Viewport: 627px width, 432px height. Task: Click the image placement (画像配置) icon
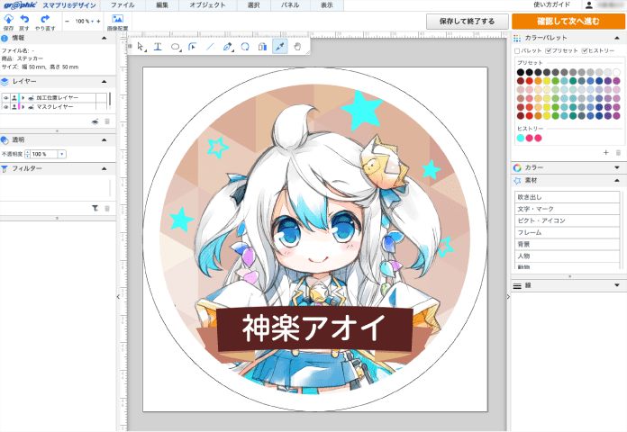click(116, 18)
